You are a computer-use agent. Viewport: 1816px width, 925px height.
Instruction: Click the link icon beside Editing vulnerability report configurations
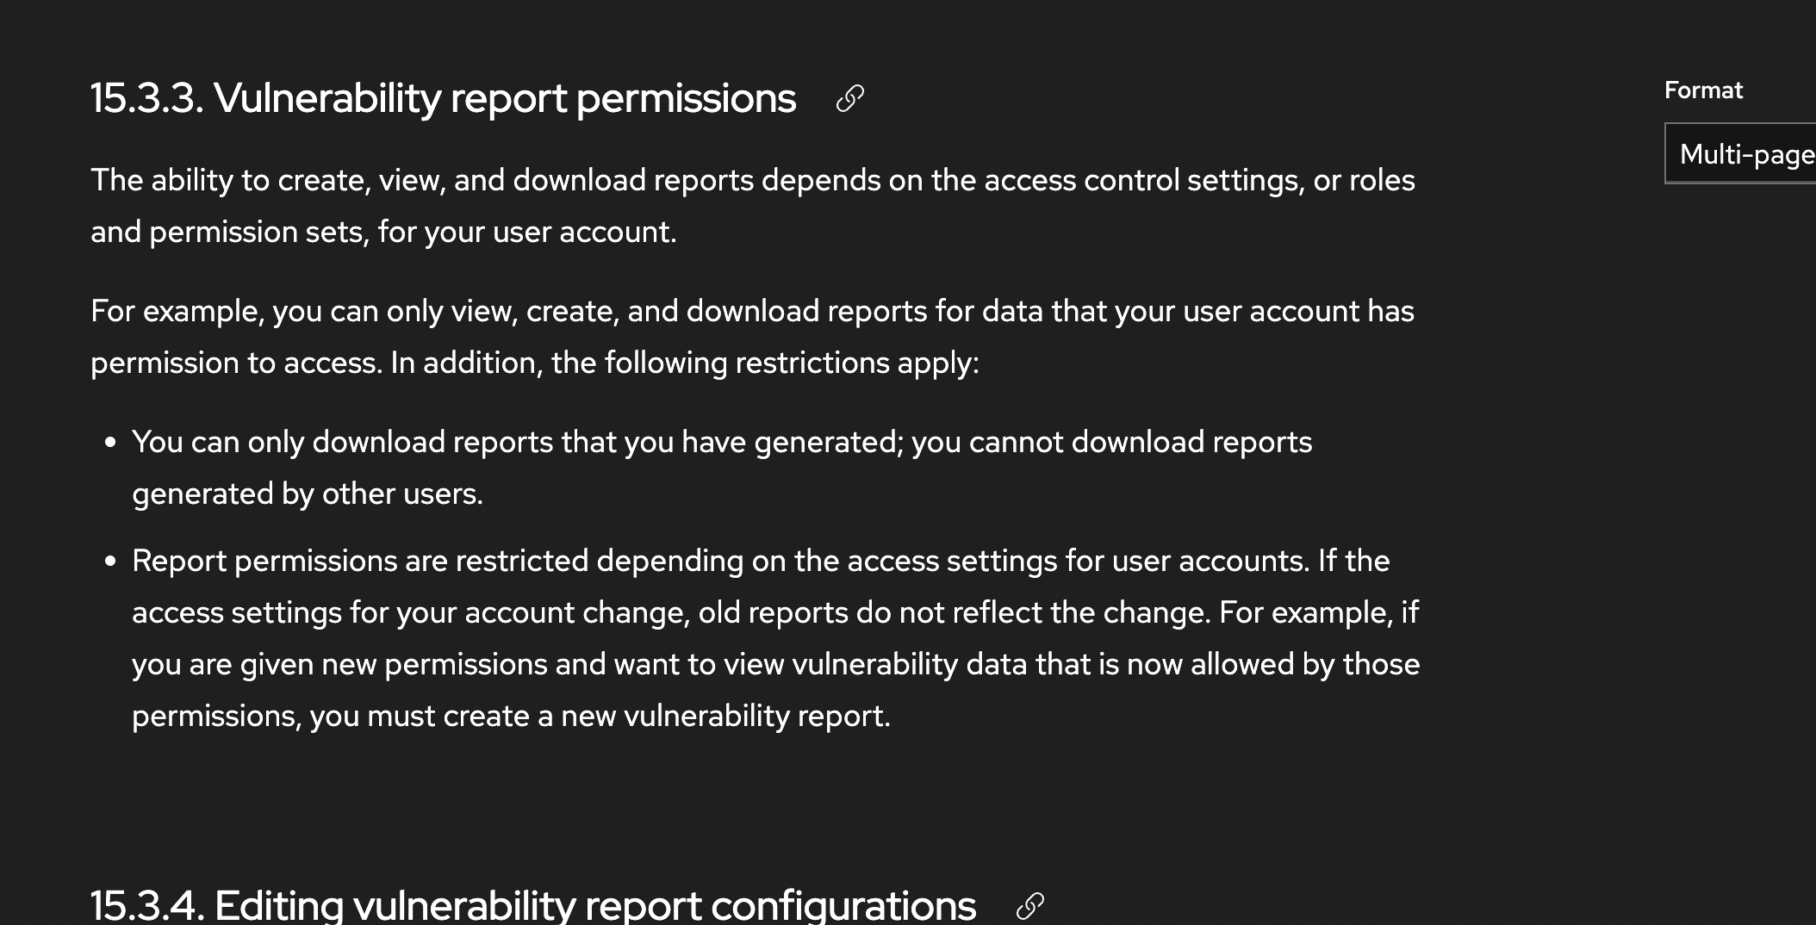tap(1030, 906)
